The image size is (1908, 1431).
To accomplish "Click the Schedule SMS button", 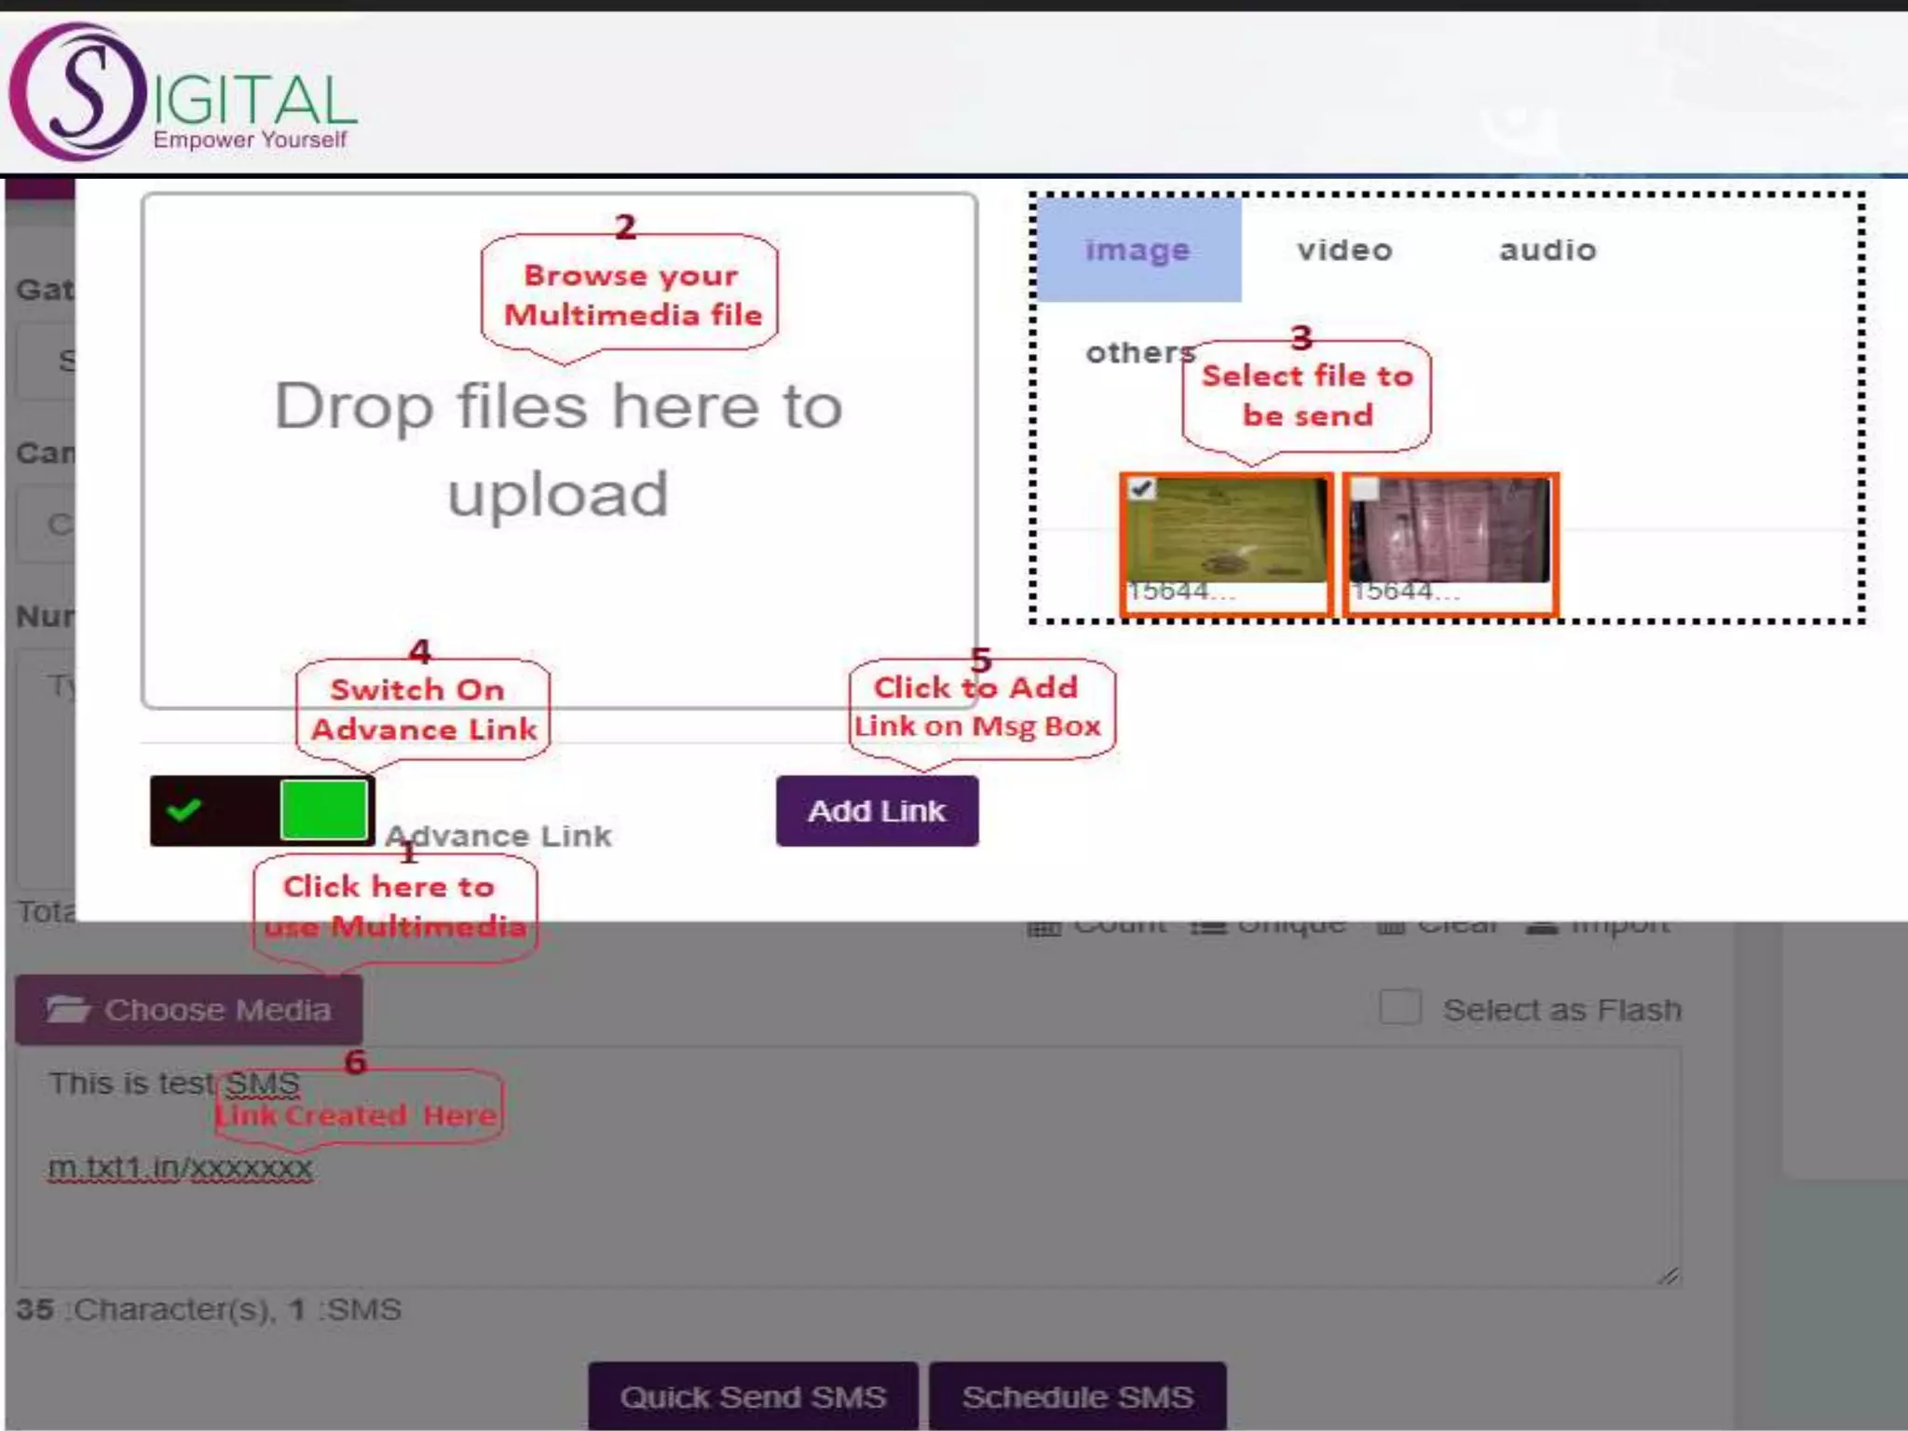I will (1077, 1396).
